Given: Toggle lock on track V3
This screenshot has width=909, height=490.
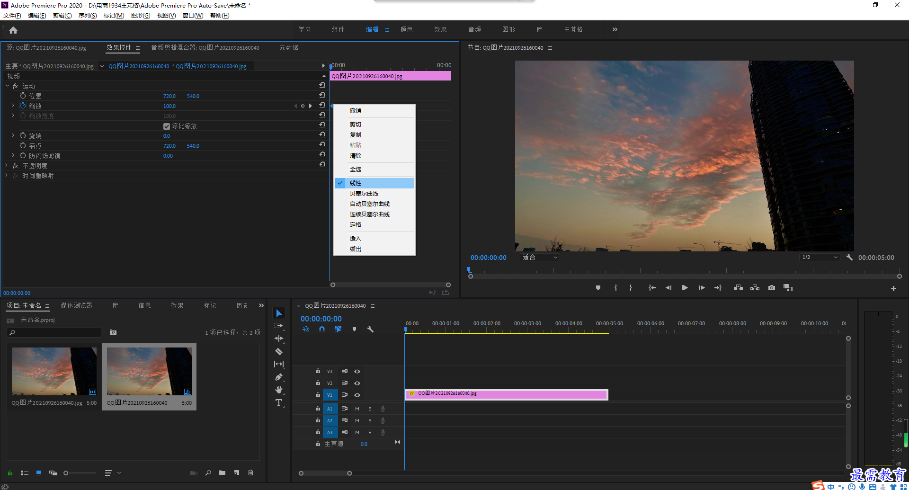Looking at the screenshot, I should (x=318, y=371).
